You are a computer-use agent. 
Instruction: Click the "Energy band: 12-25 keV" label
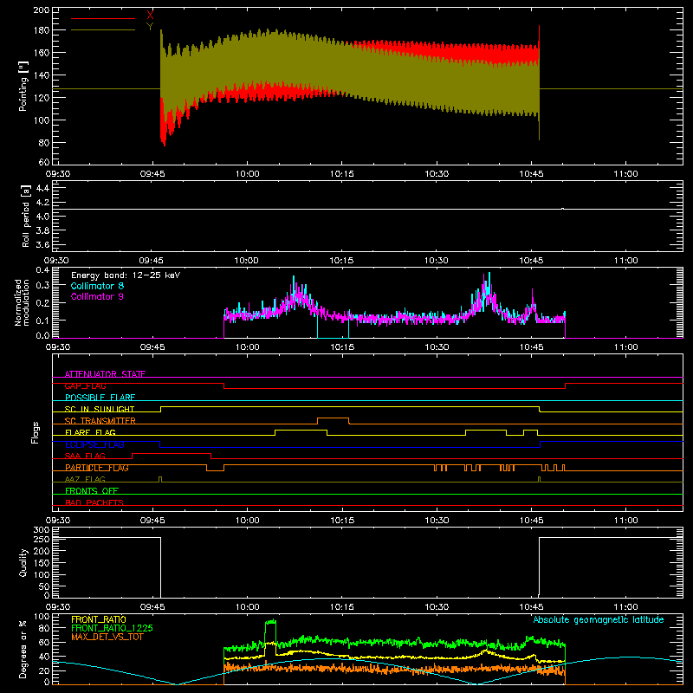pyautogui.click(x=126, y=275)
